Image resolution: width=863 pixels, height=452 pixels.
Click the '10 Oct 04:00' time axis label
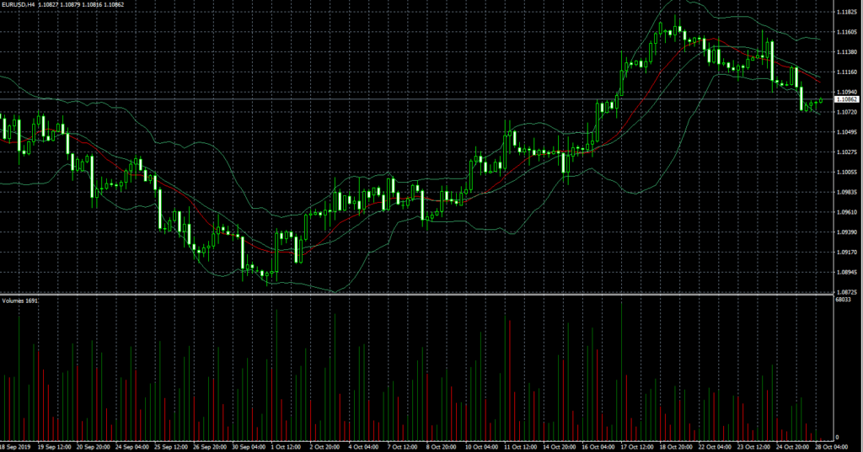(481, 447)
